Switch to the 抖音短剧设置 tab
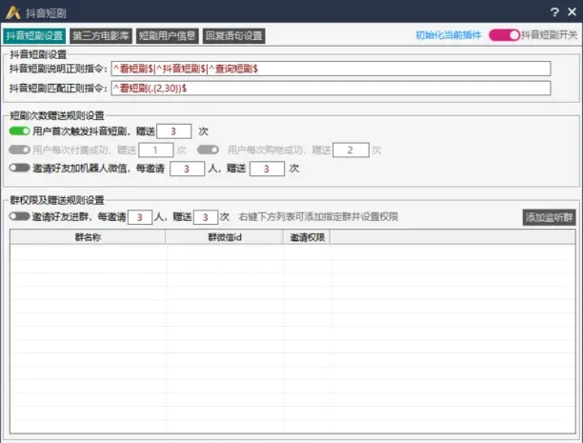This screenshot has height=443, width=583. point(34,35)
